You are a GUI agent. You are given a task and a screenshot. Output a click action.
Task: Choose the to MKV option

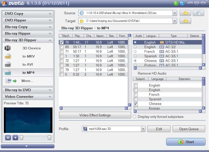point(29,56)
